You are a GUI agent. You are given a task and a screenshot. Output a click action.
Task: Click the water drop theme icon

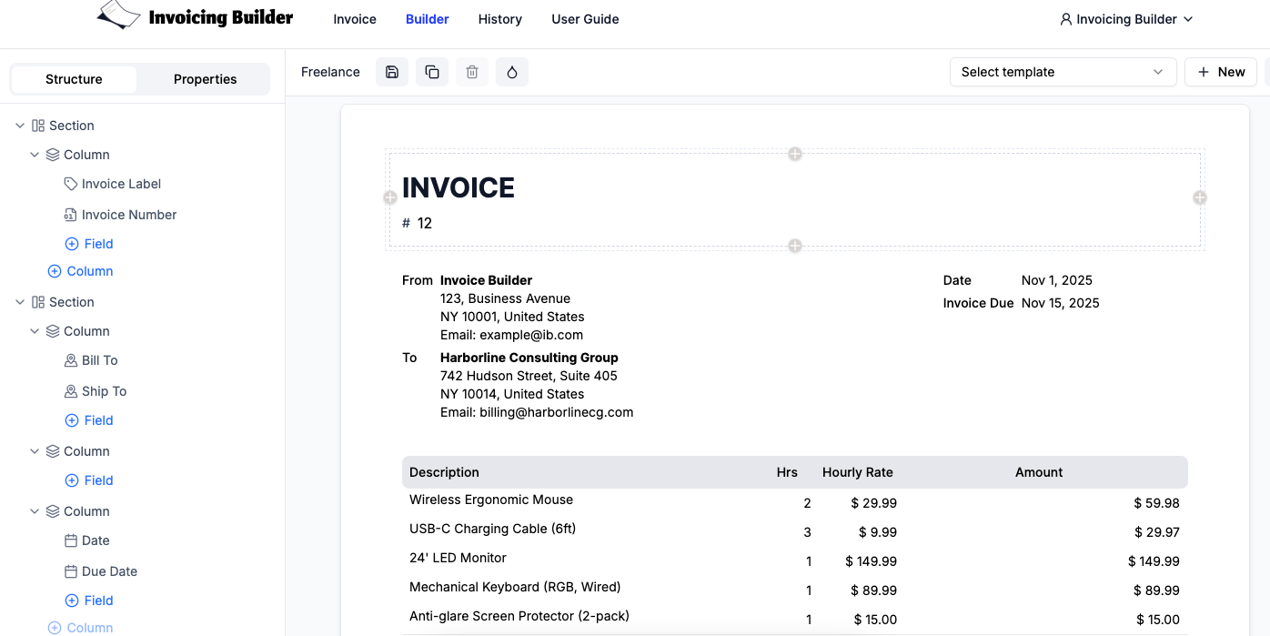tap(512, 72)
